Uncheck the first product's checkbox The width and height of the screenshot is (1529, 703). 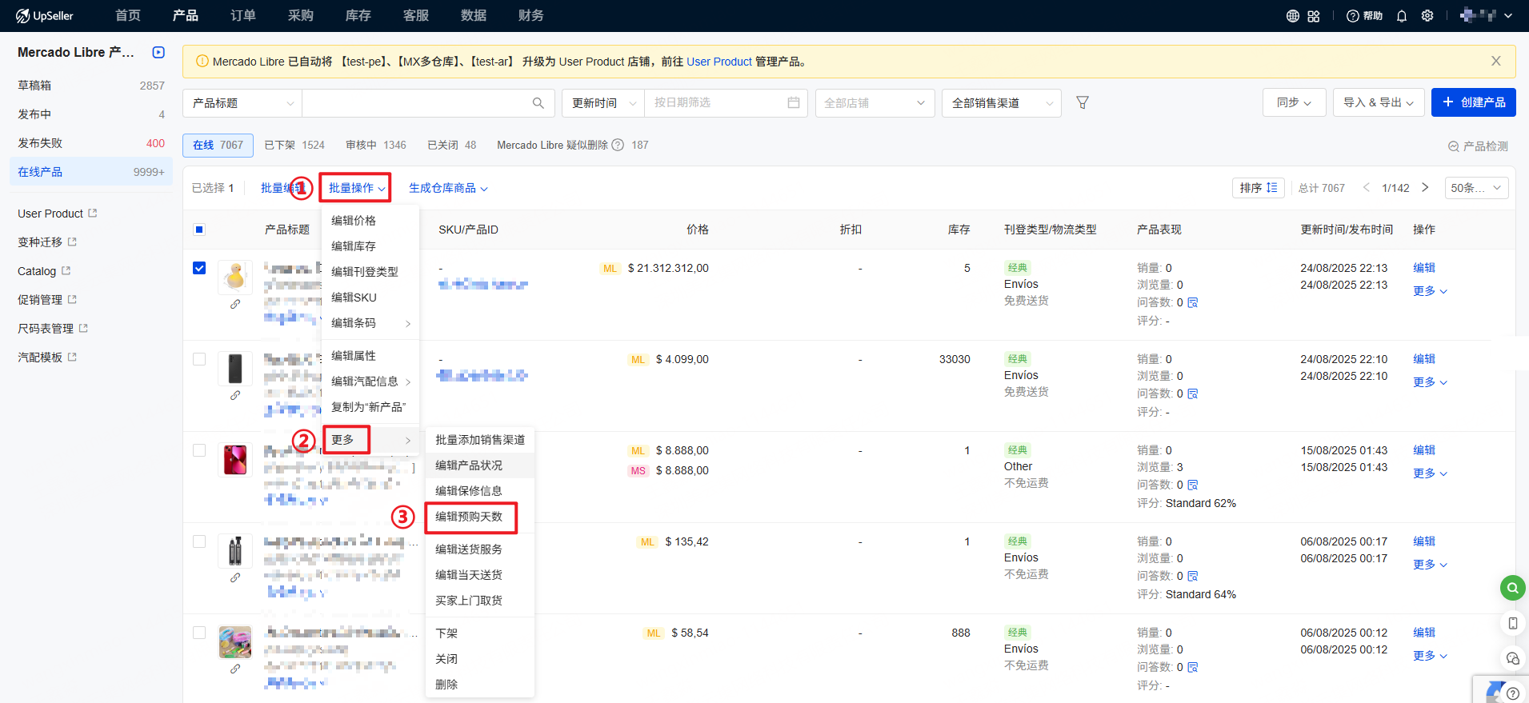point(199,268)
